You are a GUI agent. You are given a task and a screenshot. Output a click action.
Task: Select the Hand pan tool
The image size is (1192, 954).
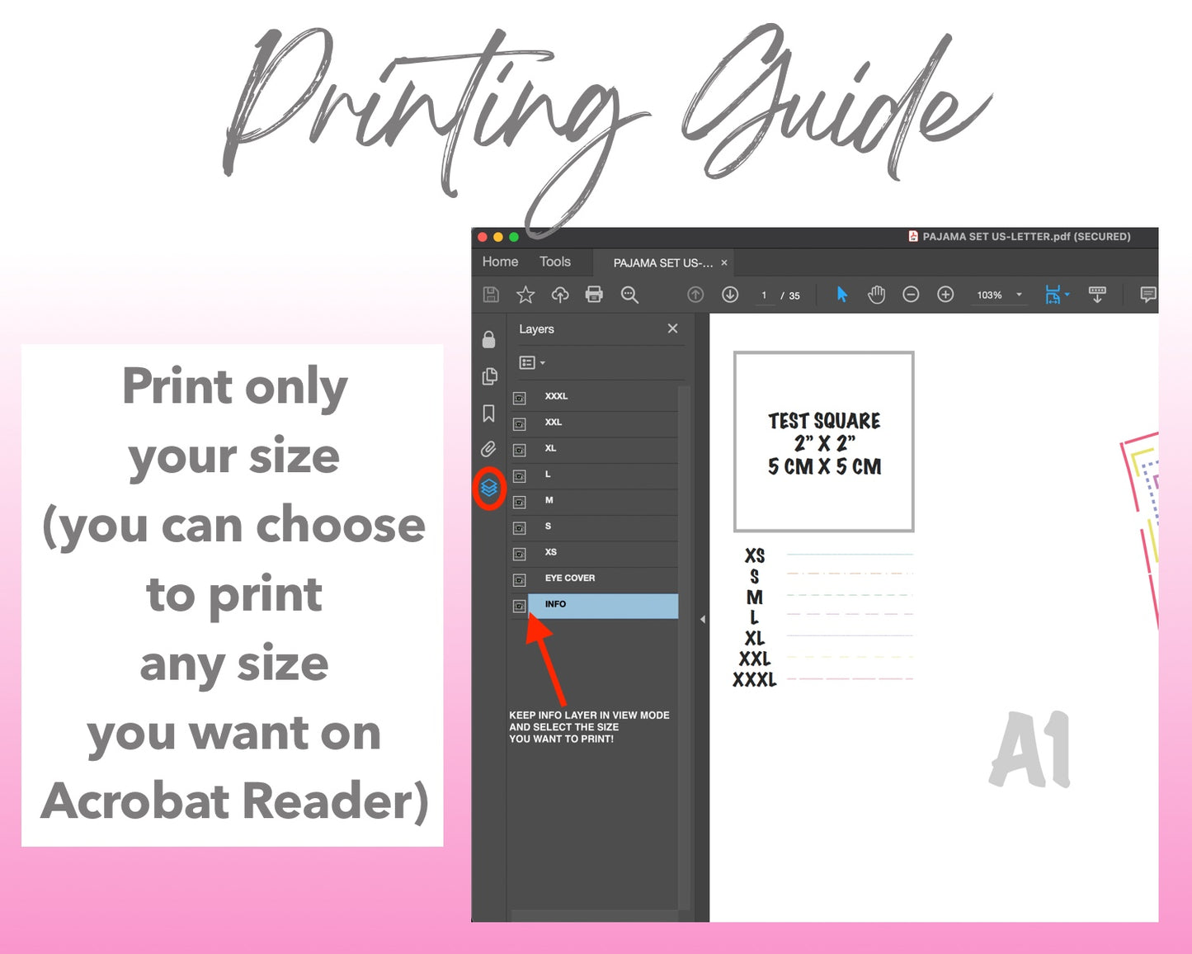tap(876, 295)
